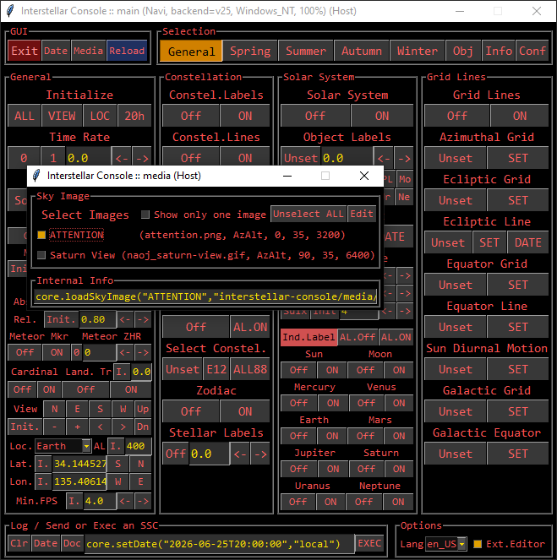The height and width of the screenshot is (560, 557).
Task: Click DATE under Ecliptic Line
Action: coord(527,242)
